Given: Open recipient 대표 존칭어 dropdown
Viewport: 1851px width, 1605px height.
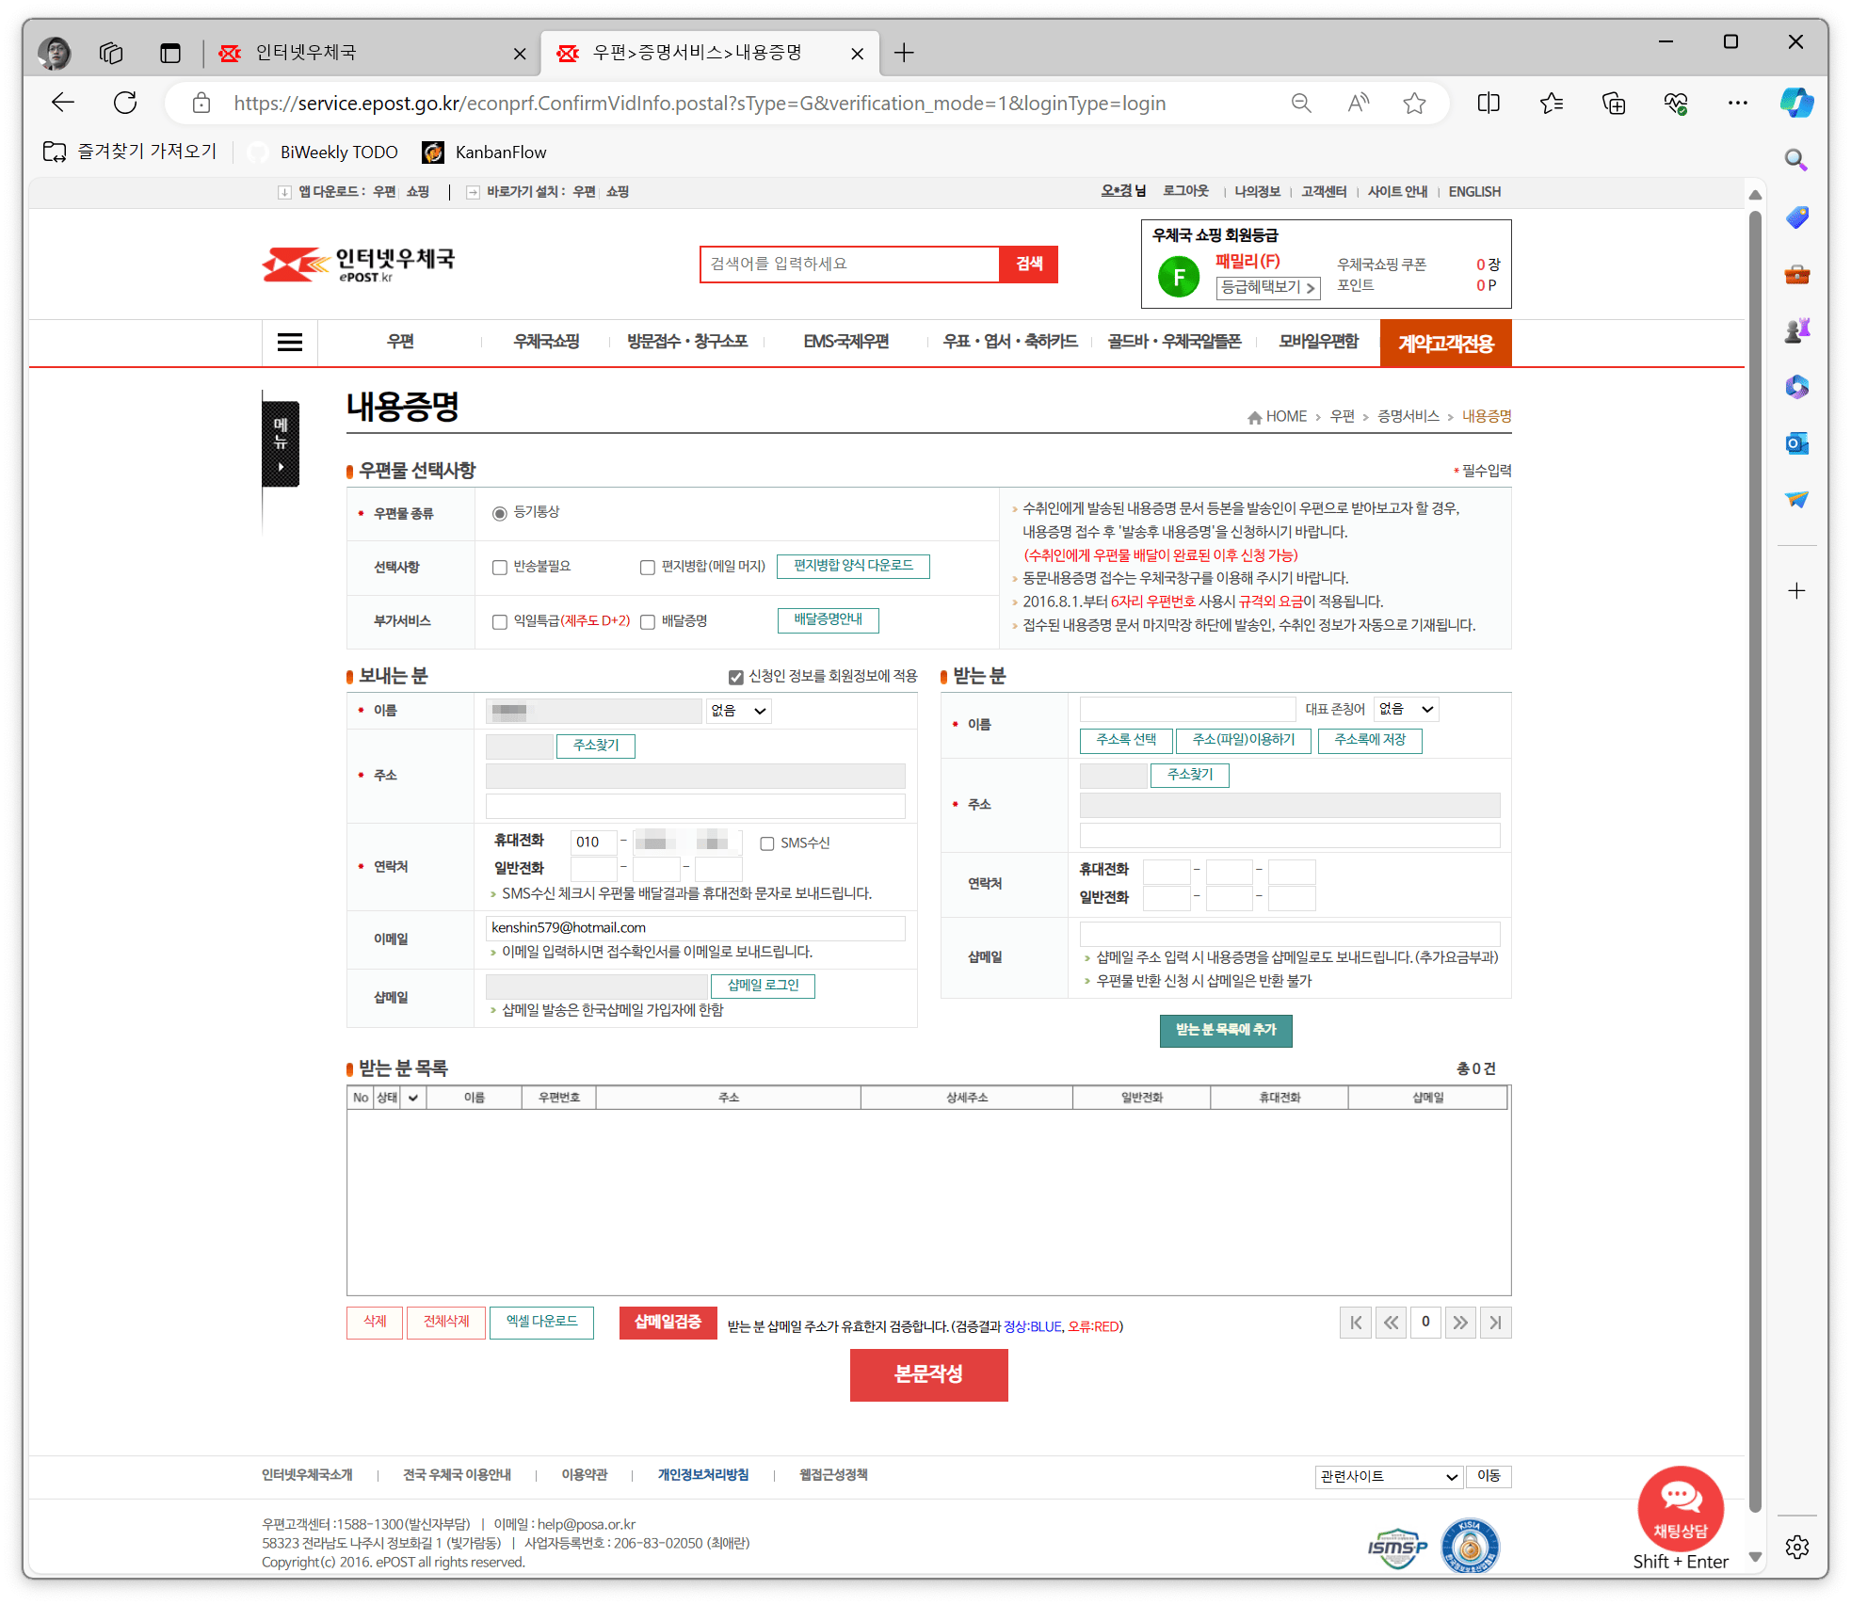Looking at the screenshot, I should click(1407, 709).
